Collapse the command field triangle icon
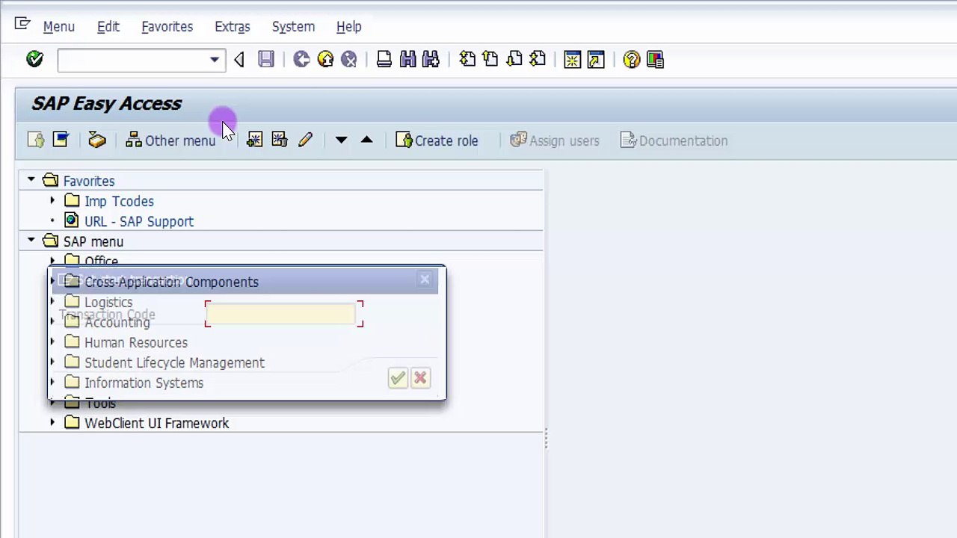 (x=239, y=60)
